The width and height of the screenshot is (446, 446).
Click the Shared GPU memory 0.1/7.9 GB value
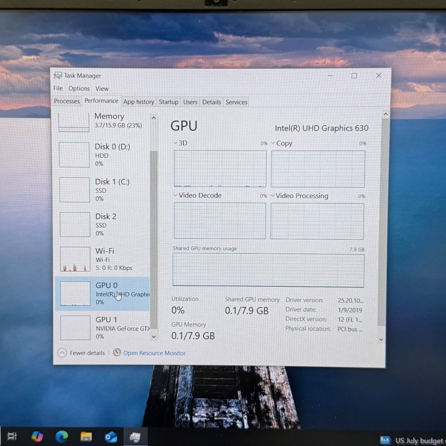pos(246,311)
